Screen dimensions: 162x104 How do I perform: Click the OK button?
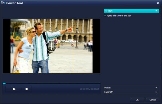(x=137, y=100)
